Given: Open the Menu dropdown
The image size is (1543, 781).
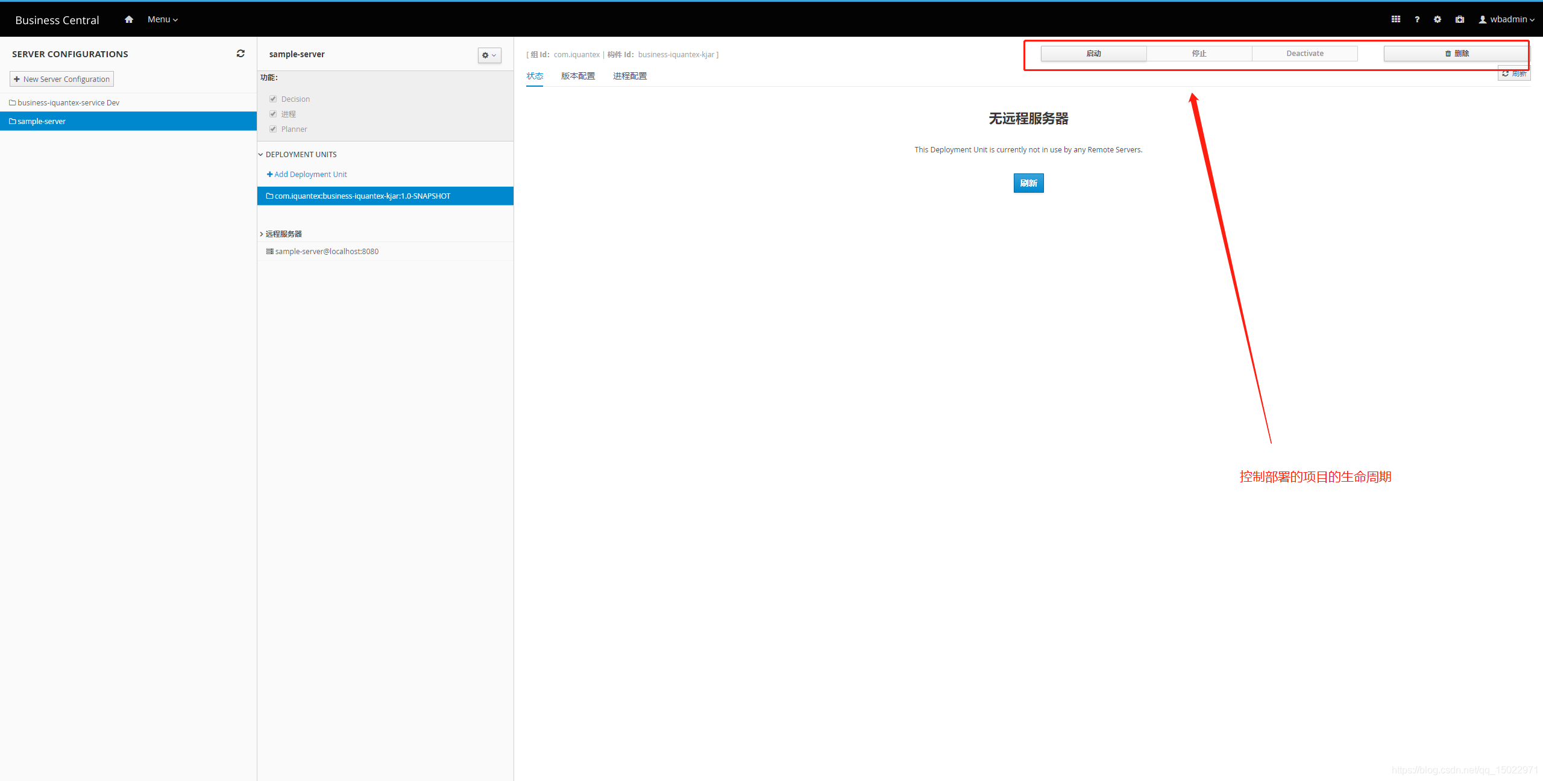Looking at the screenshot, I should pos(162,19).
